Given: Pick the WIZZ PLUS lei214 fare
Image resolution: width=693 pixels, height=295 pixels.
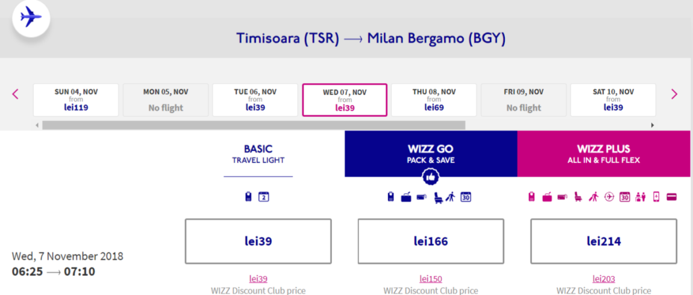Looking at the screenshot, I should click(604, 241).
